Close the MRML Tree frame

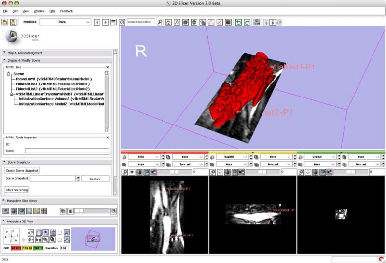107,67
